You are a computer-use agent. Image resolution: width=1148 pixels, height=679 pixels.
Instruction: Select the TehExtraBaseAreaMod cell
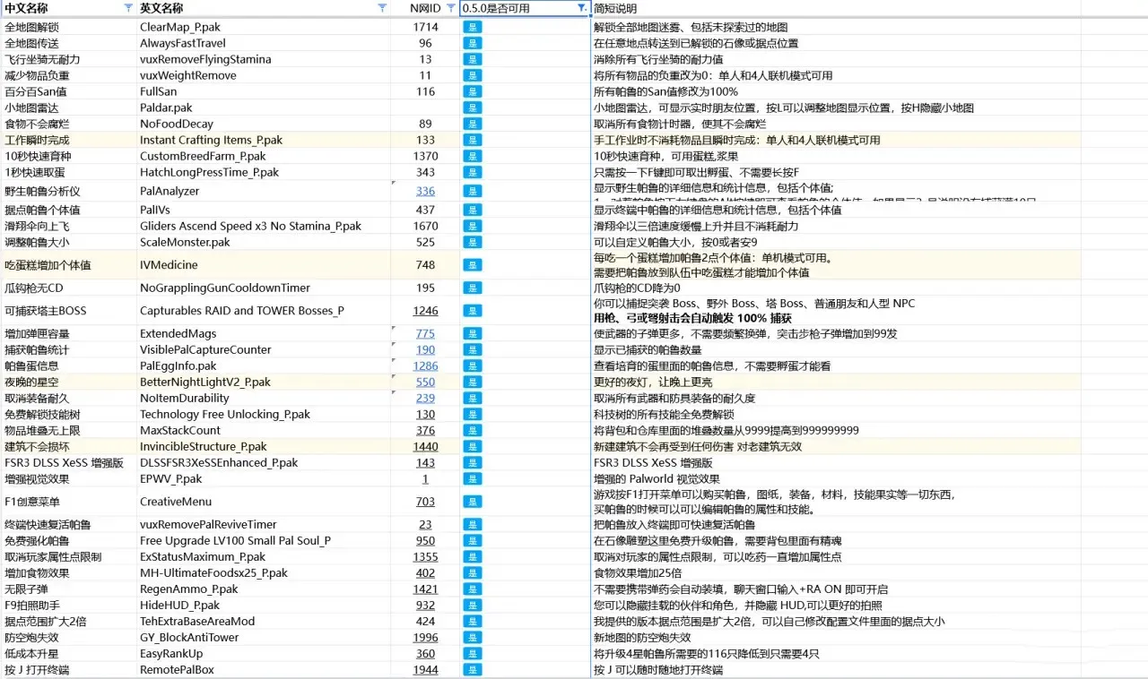point(264,621)
